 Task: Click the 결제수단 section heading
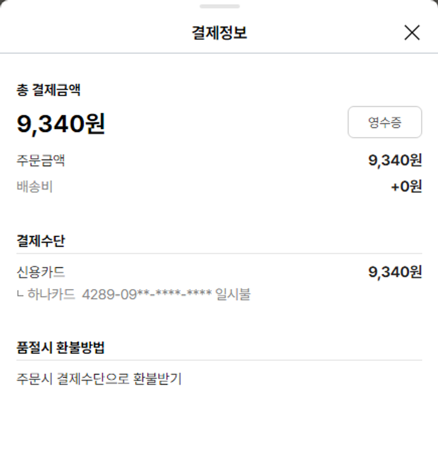pyautogui.click(x=40, y=241)
